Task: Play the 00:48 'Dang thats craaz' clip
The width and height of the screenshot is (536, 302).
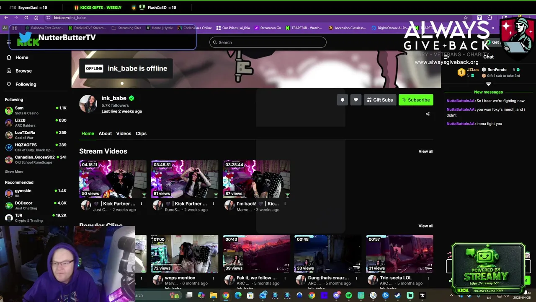Action: pos(328,254)
